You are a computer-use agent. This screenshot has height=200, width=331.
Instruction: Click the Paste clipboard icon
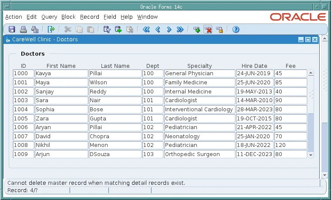90,29
